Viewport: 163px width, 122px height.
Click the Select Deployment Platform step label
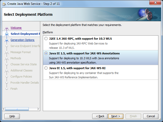coord(25,34)
